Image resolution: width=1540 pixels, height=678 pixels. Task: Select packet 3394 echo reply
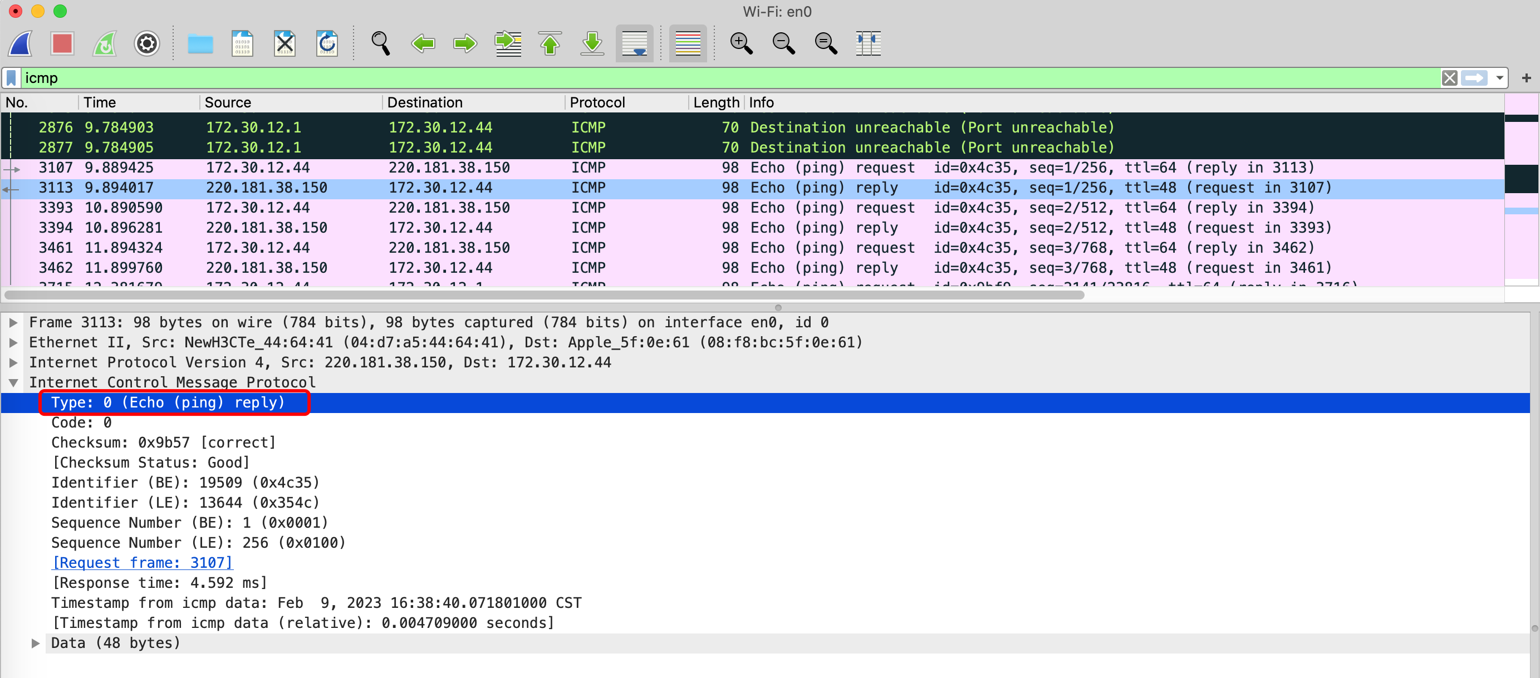click(x=752, y=228)
